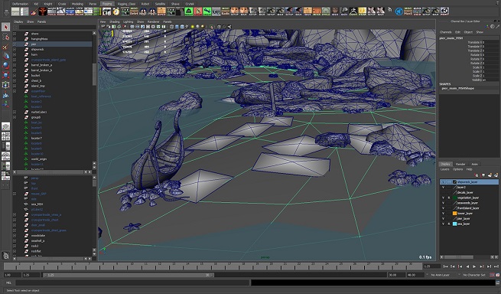
Task: Click the dark humanoid figure shelf icon
Action: pyautogui.click(x=353, y=11)
